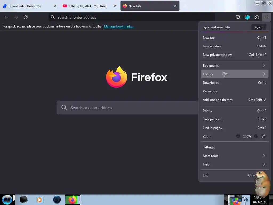
Task: Expand the Help submenu
Action: [234, 164]
